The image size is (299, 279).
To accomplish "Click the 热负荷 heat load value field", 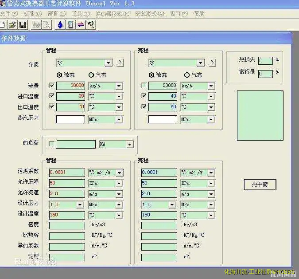I will pyautogui.click(x=76, y=144).
